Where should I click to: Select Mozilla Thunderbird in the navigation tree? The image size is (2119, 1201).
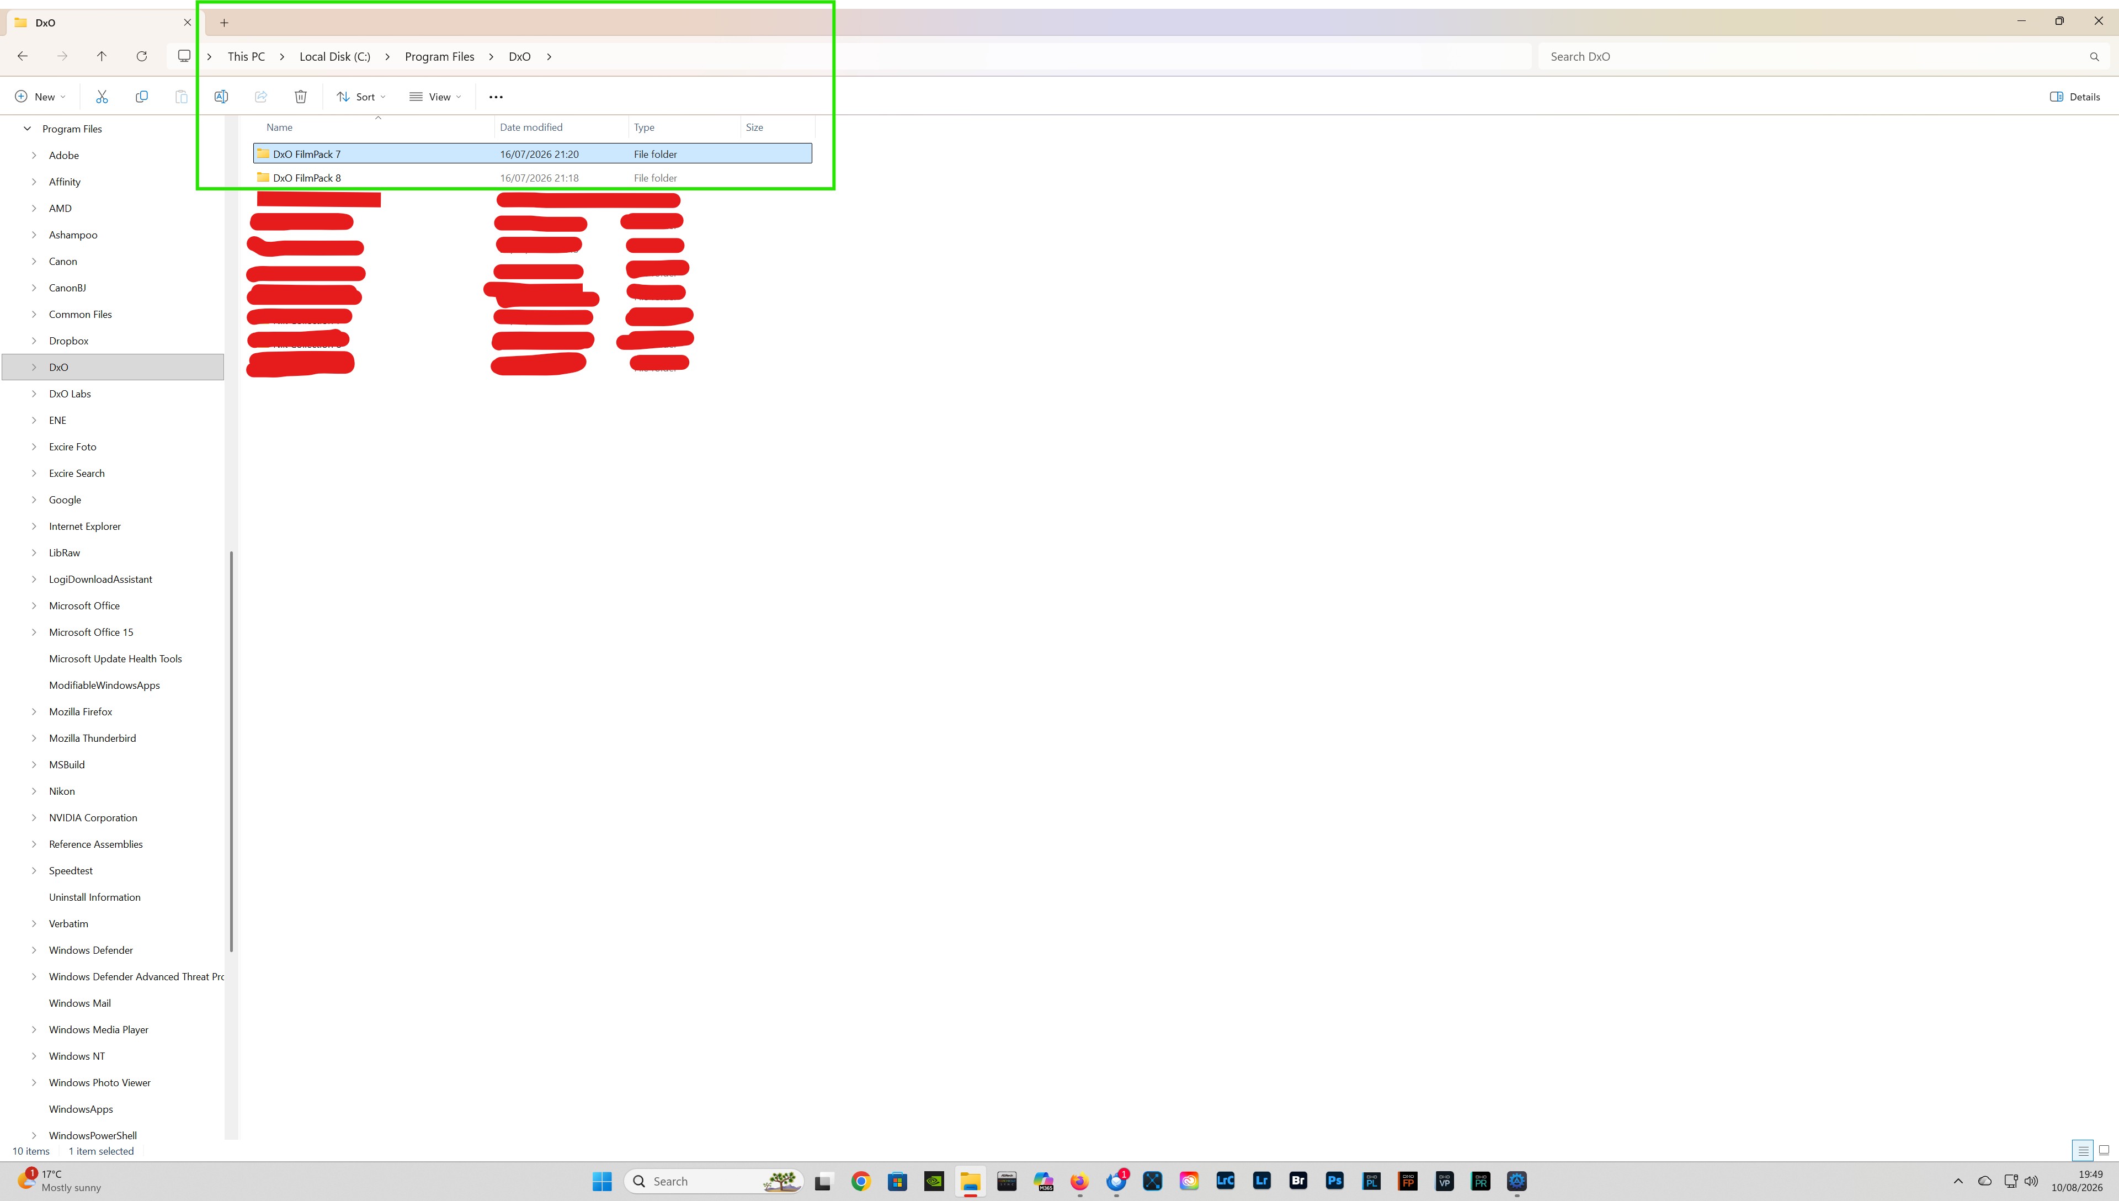pos(92,738)
